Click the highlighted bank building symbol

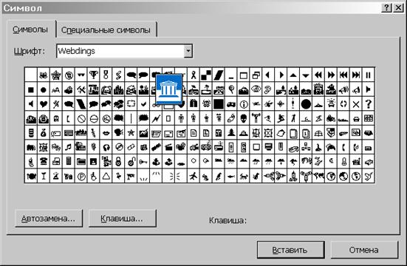[x=169, y=89]
